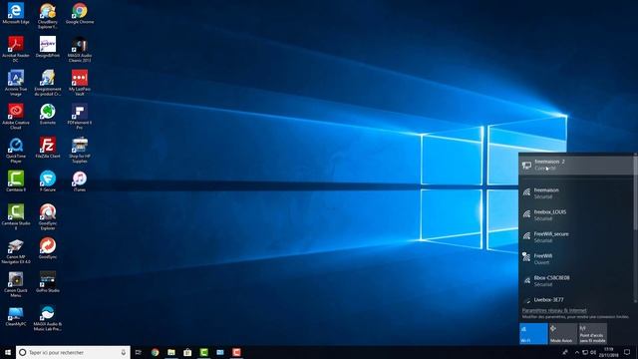Image resolution: width=638 pixels, height=359 pixels.
Task: Launch GoPro Studio shortcut
Action: point(48,282)
